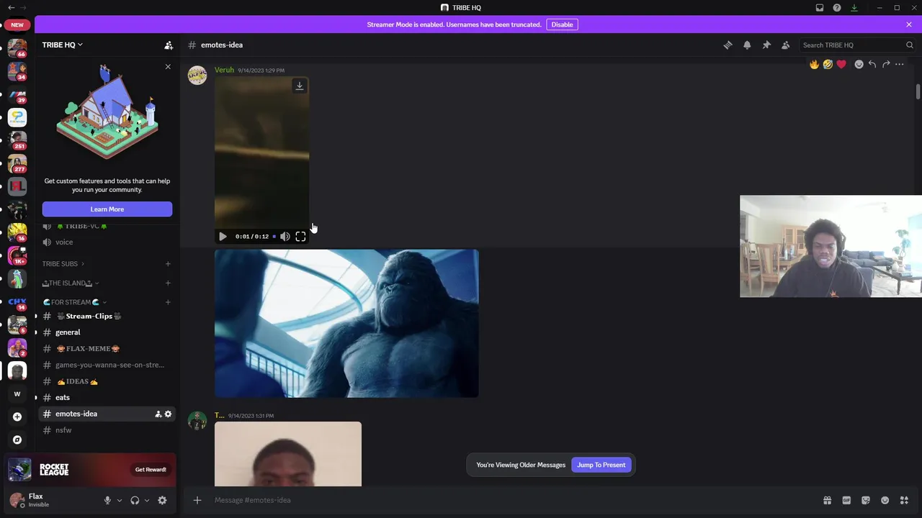Open the gorilla GIF image

[346, 323]
